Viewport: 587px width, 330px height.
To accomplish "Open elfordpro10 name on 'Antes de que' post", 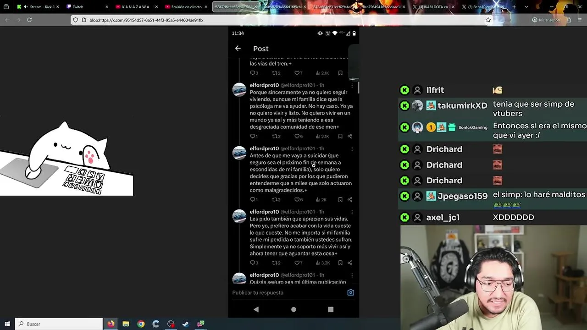I will point(264,148).
